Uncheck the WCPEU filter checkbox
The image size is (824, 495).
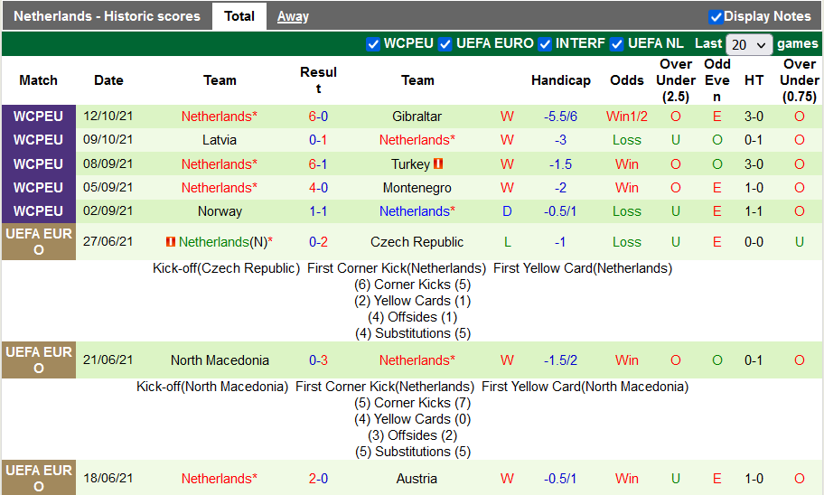[373, 43]
